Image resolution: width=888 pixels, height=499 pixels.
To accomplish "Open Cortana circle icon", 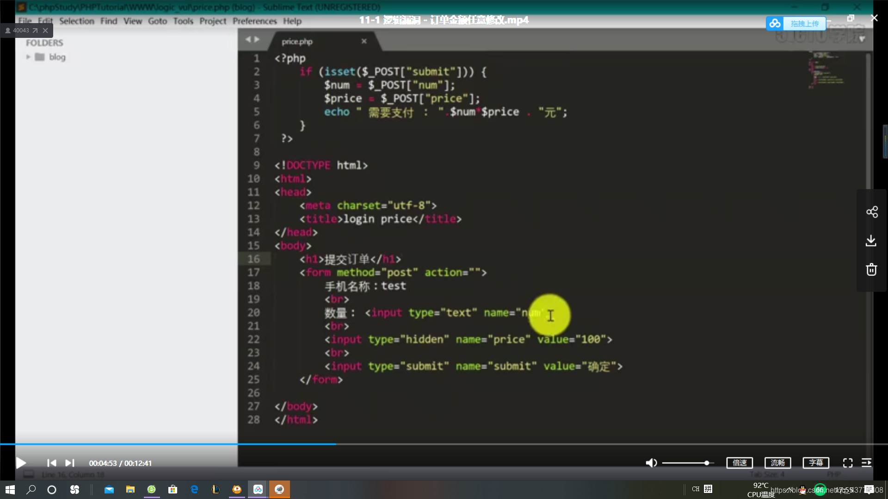I will (x=52, y=489).
